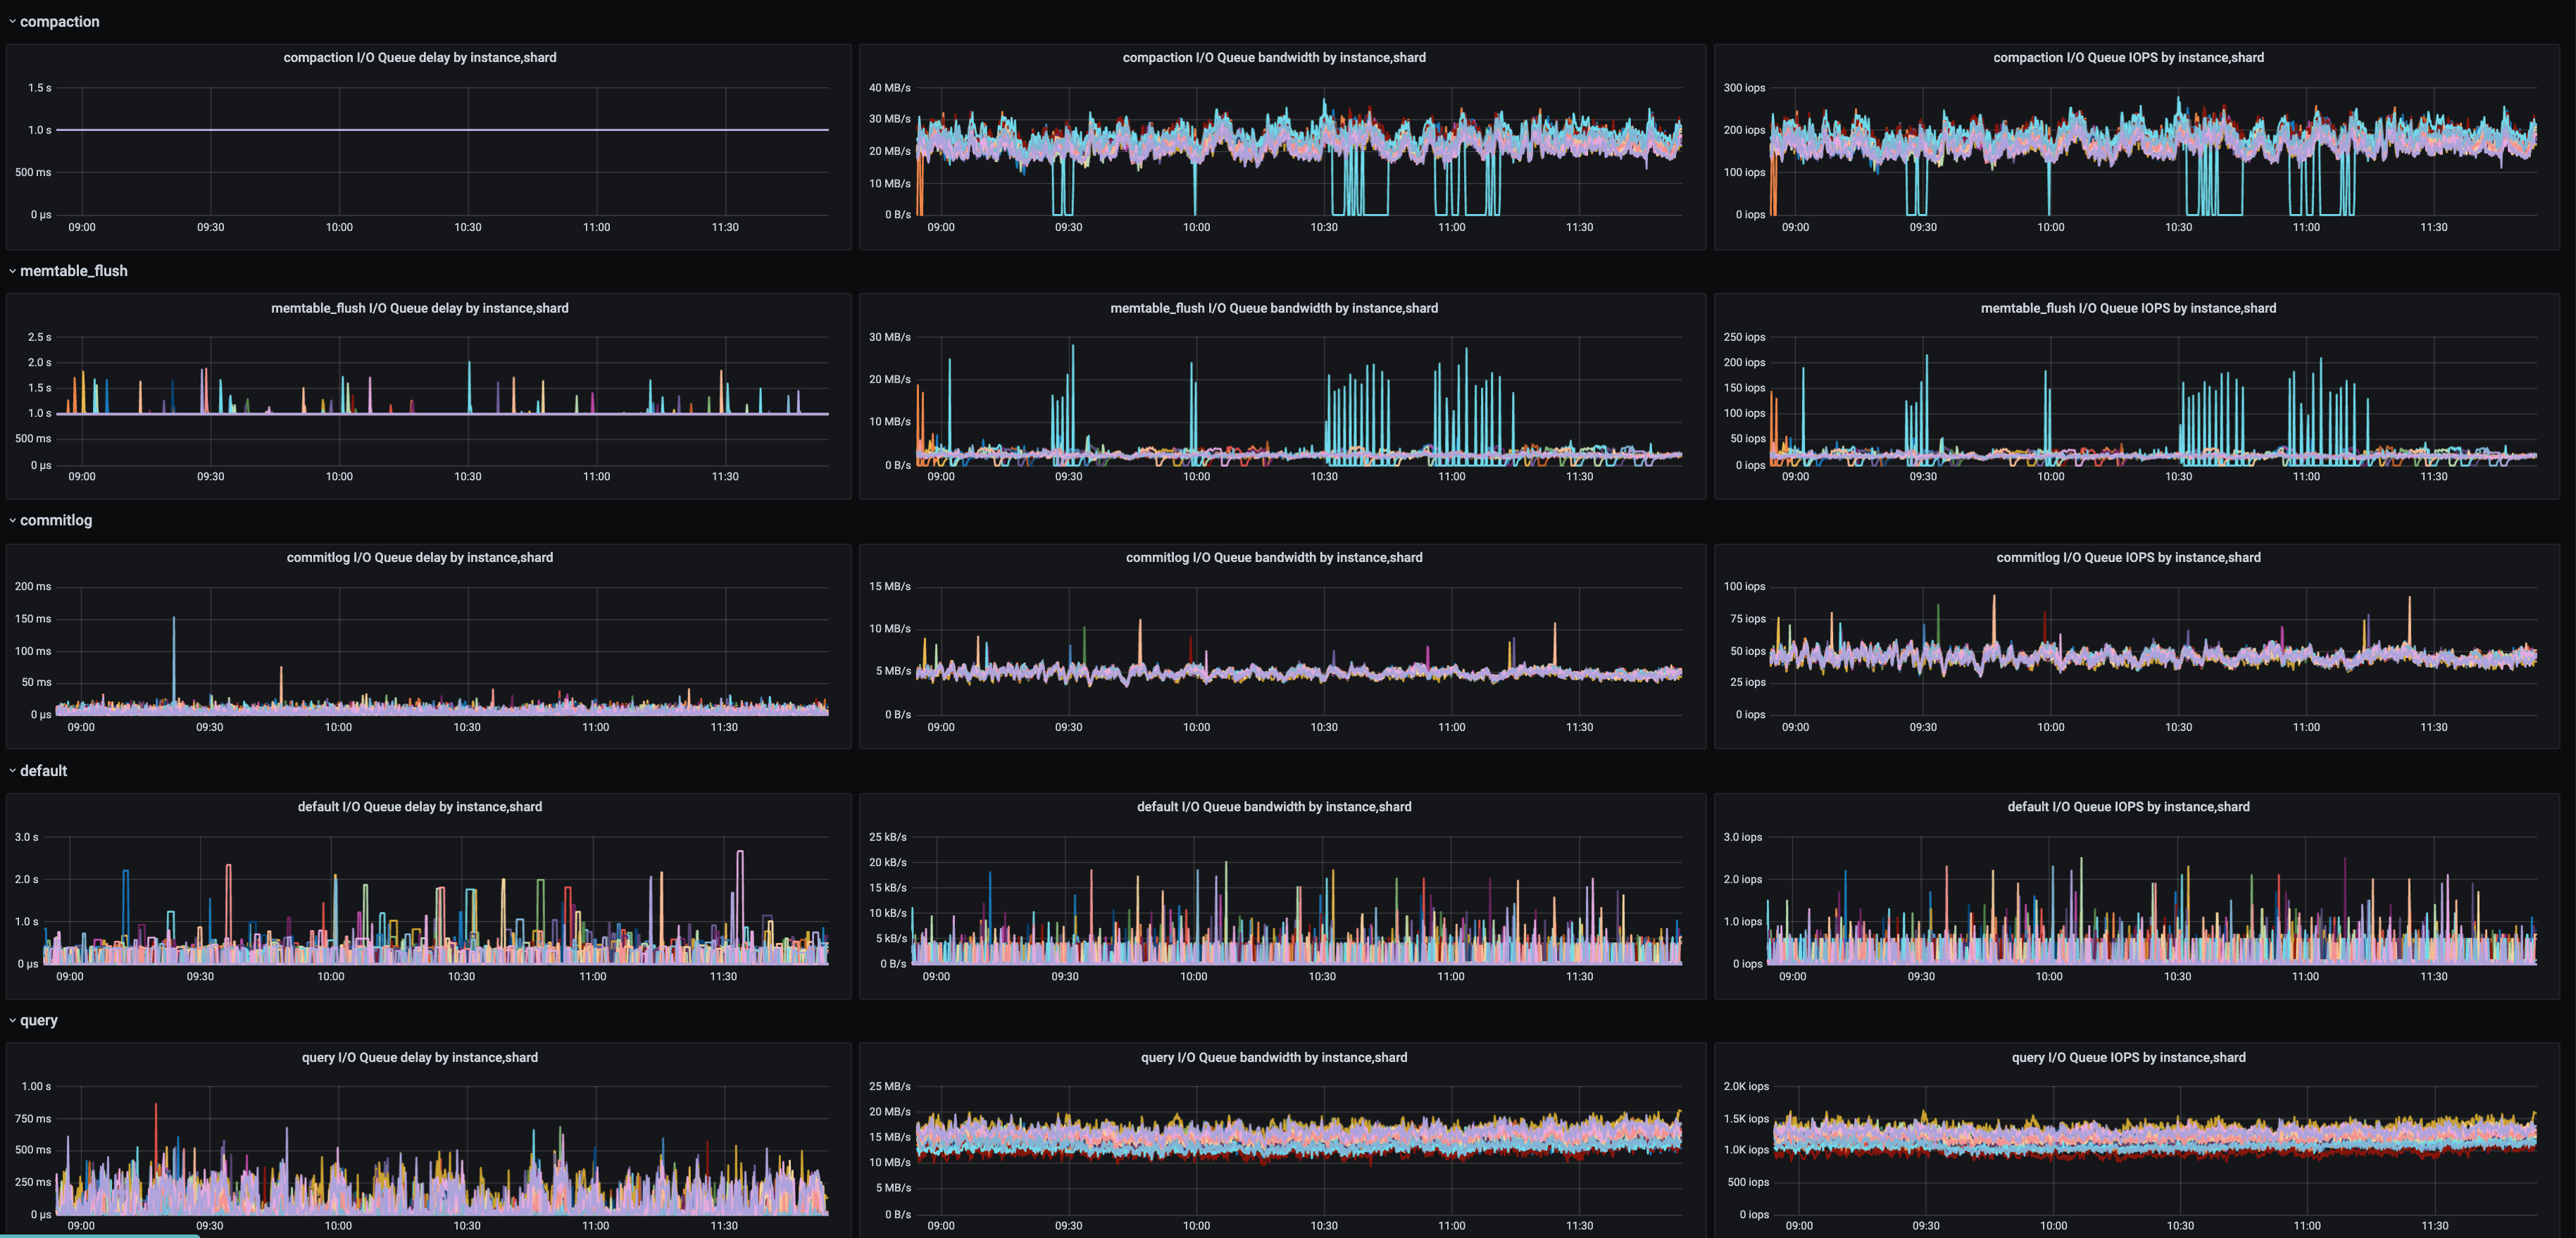
Task: Open commitlog I/O Queue bandwidth panel title
Action: pyautogui.click(x=1273, y=558)
